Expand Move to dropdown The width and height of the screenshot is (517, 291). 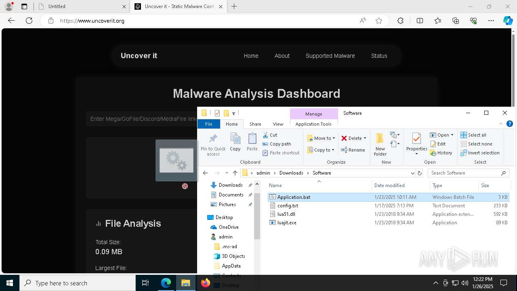coord(334,138)
